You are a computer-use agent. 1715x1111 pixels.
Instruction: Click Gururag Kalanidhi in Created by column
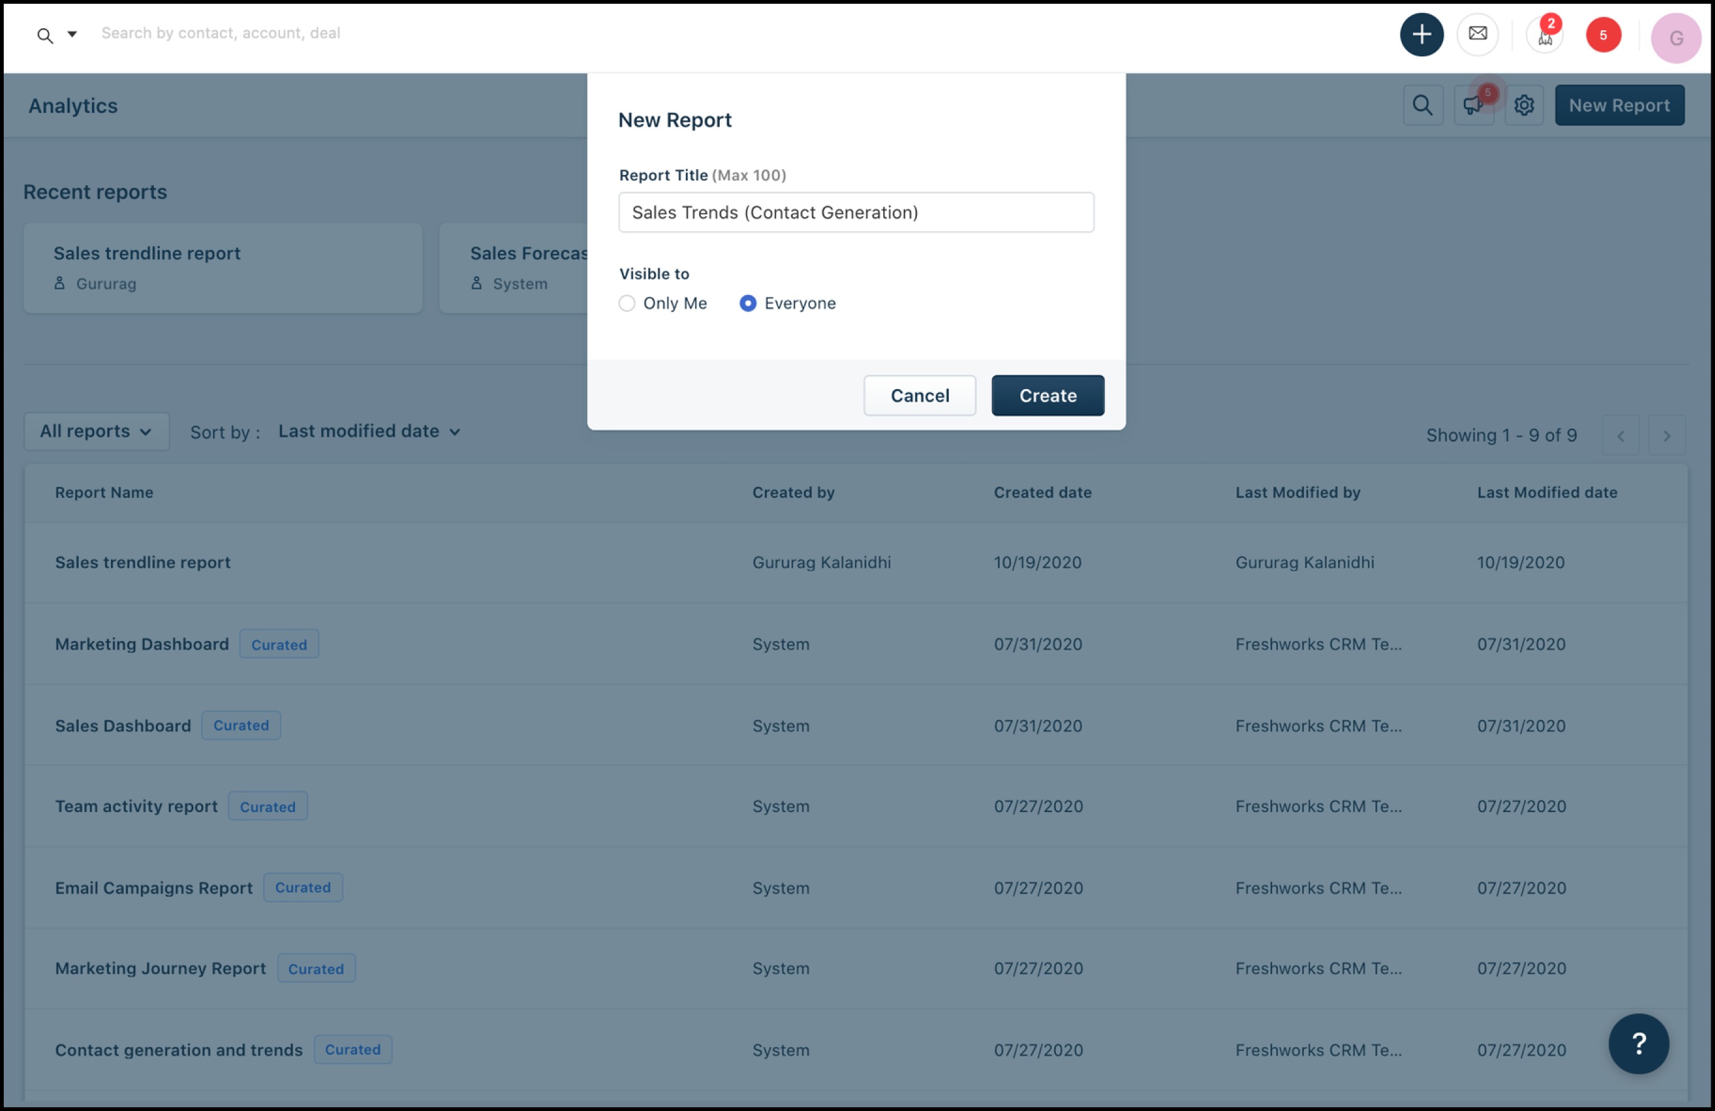point(821,562)
